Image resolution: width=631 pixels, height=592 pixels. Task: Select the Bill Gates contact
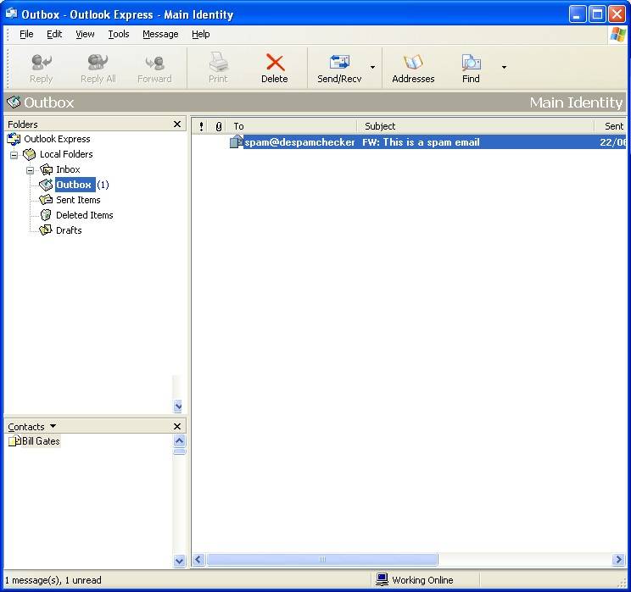(41, 441)
